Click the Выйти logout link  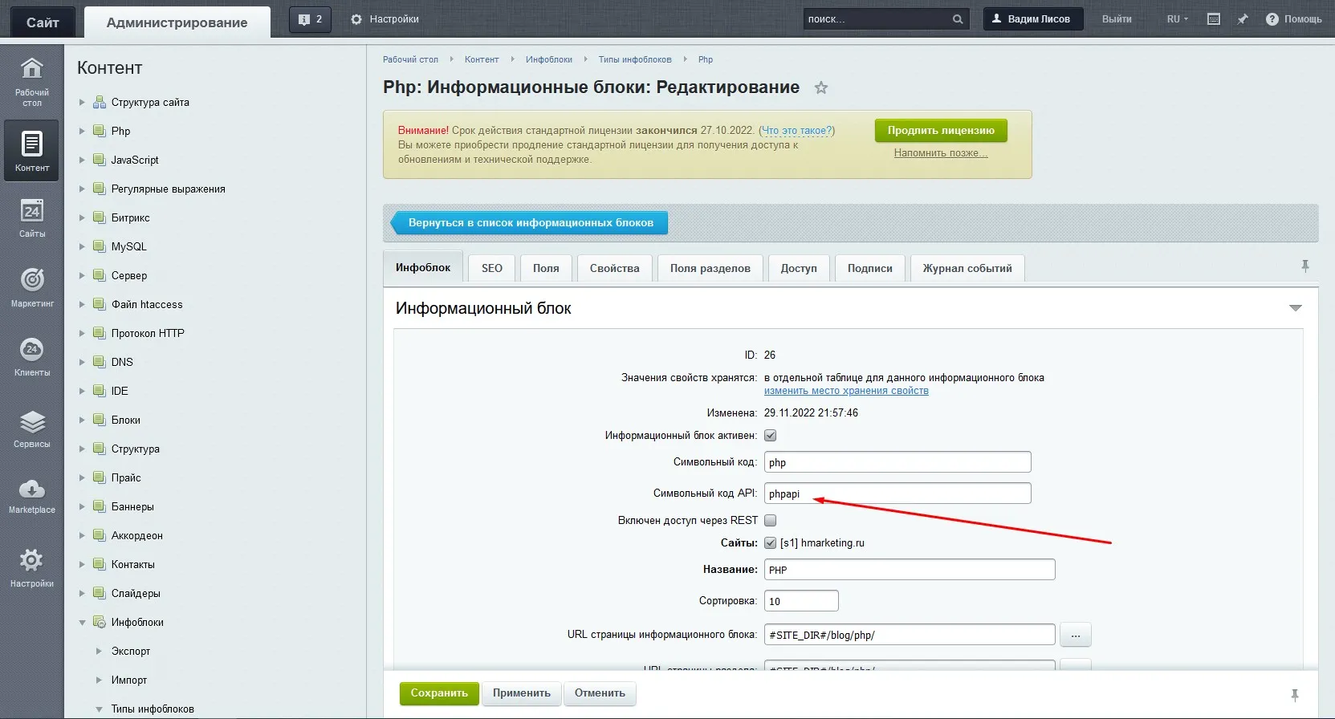click(x=1117, y=19)
